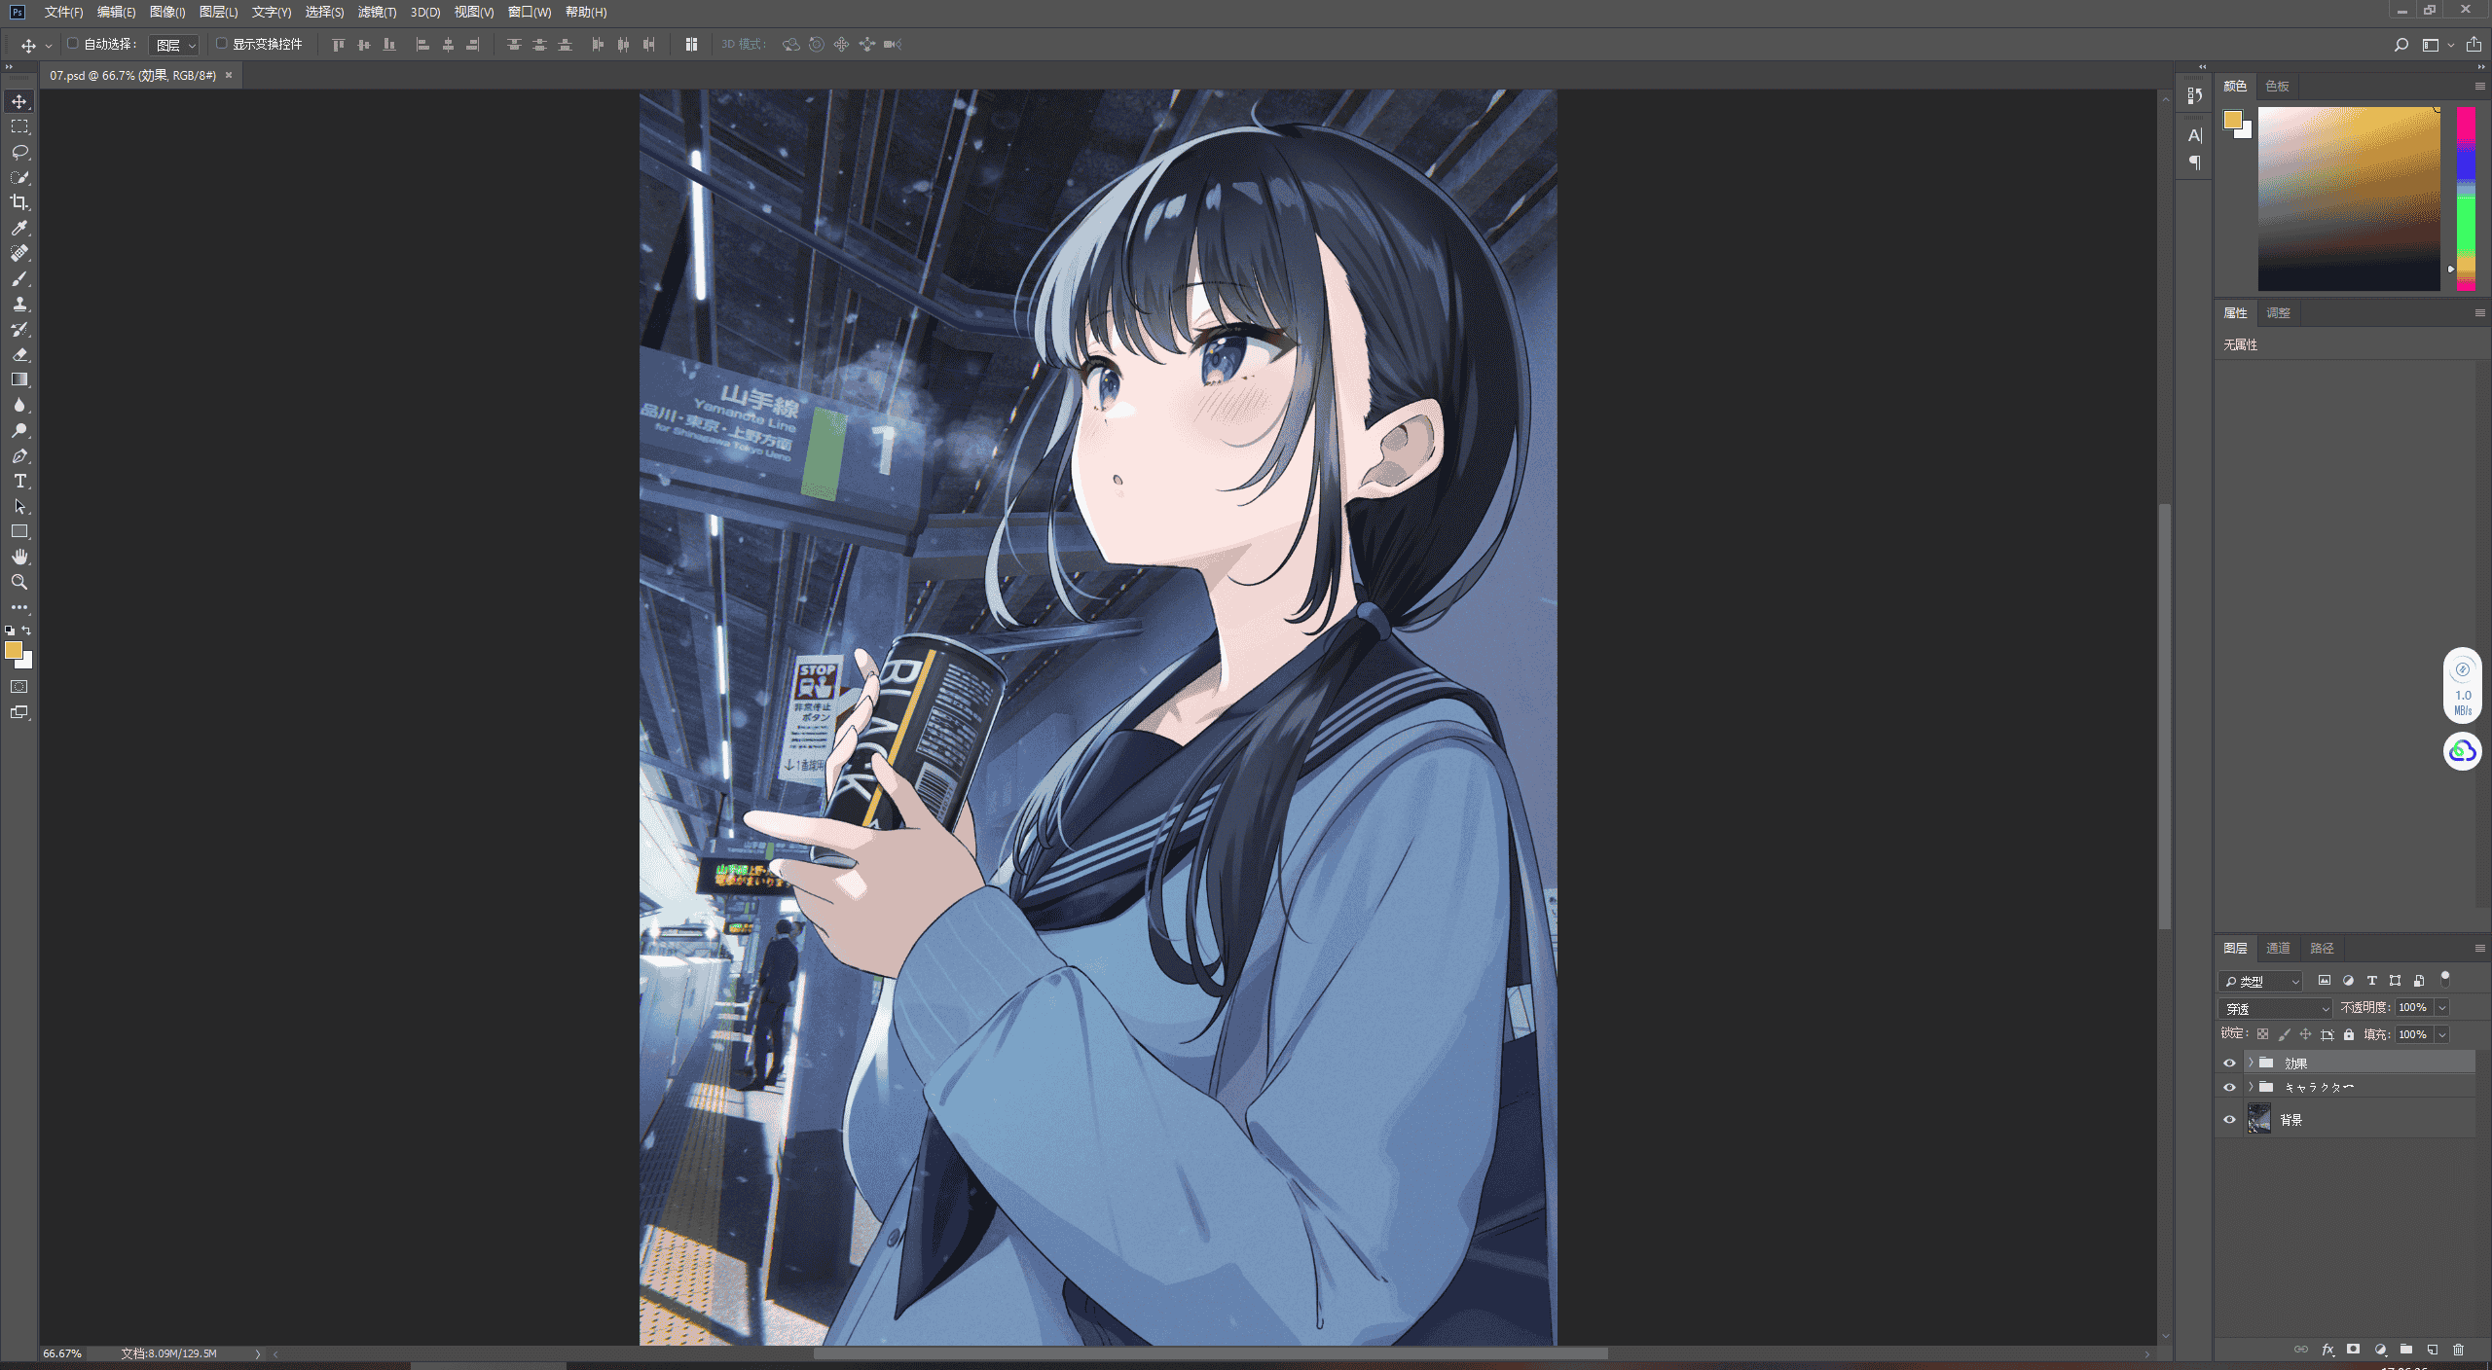Select the Dodge tool
2492x1370 pixels.
(19, 430)
